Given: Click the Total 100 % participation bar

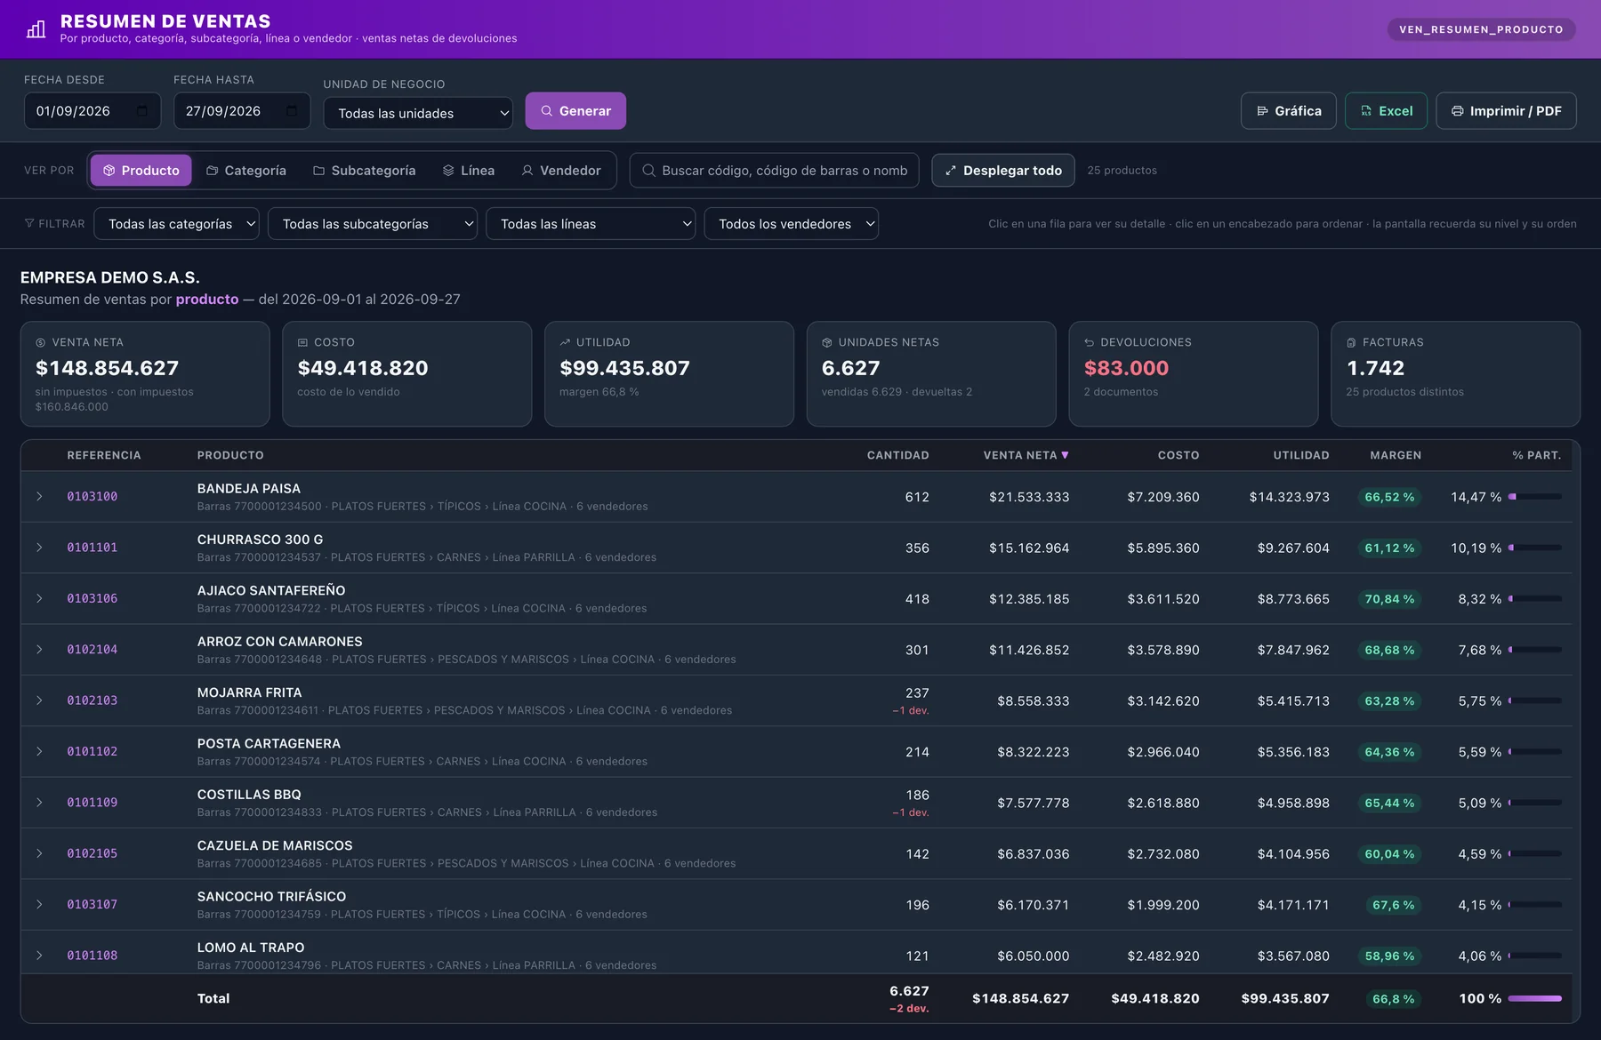Looking at the screenshot, I should [x=1535, y=998].
